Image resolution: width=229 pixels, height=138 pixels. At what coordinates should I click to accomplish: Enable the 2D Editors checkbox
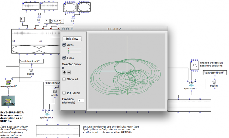coord(64,93)
